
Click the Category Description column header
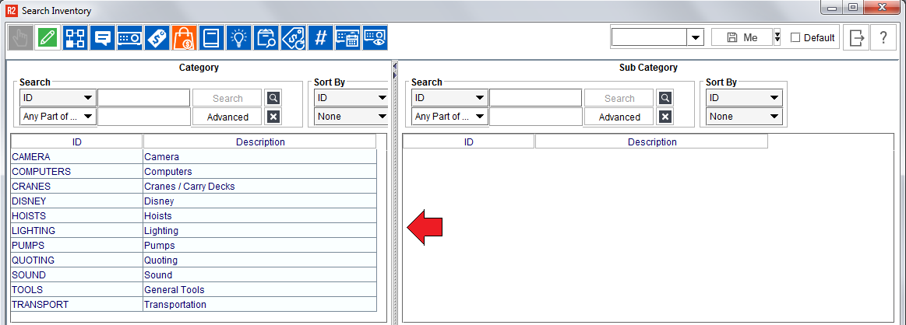[x=260, y=142]
